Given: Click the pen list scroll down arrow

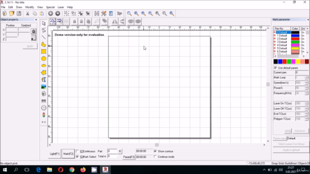Looking at the screenshot, I should point(308,52).
